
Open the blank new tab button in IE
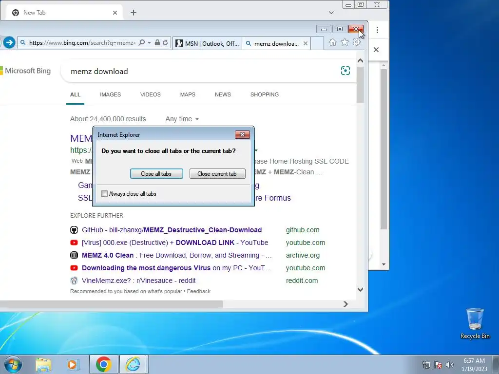pos(317,43)
